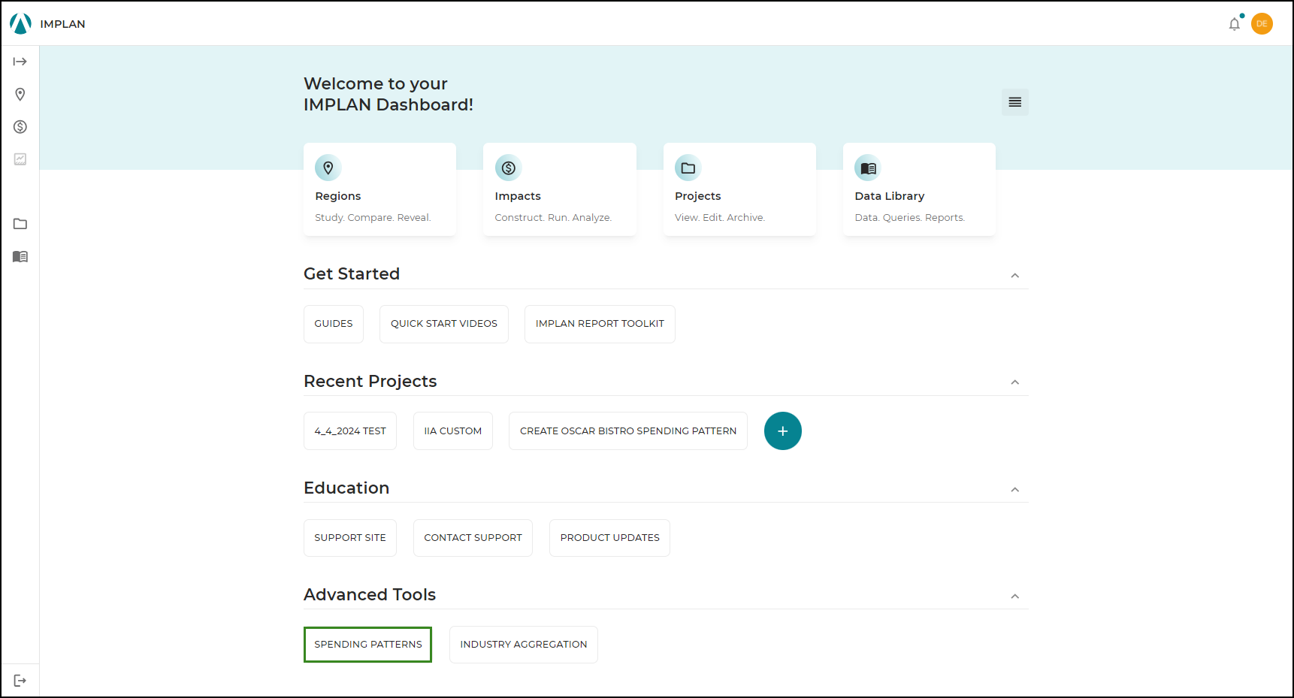Open the DE account avatar menu
The image size is (1294, 698).
tap(1262, 23)
